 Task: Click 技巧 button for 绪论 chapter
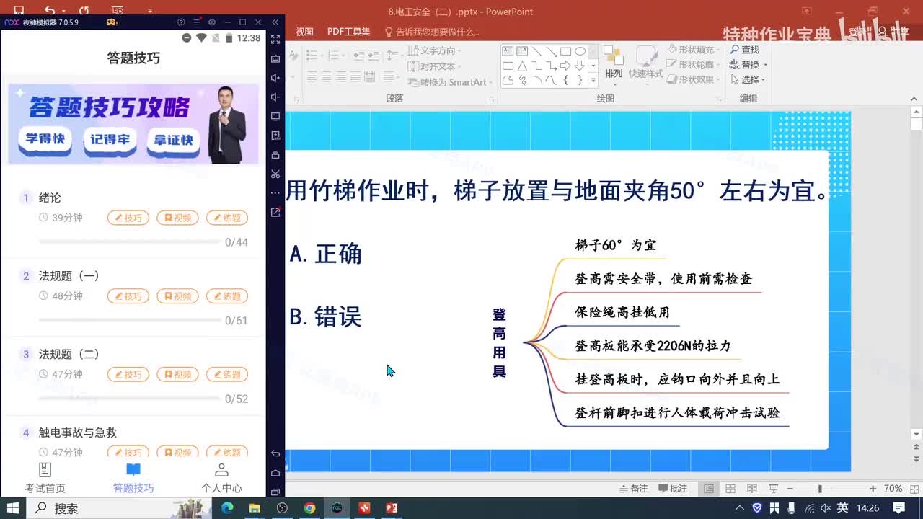tap(128, 218)
